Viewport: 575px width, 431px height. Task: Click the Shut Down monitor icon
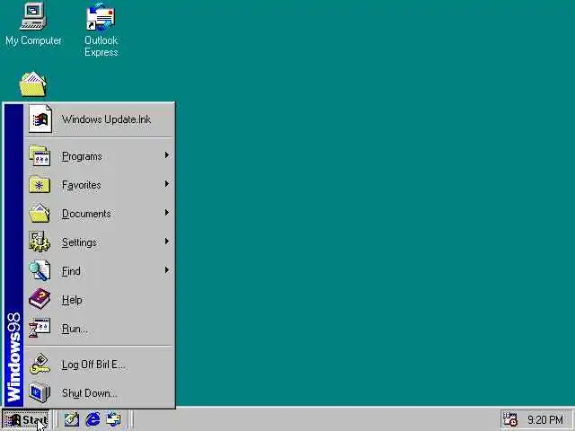pyautogui.click(x=40, y=392)
